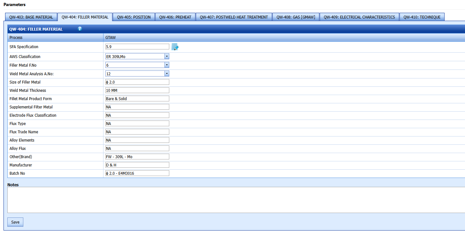Screen dimensions: 465x235
Task: Focus the SFA Specification input field
Action: (x=137, y=47)
